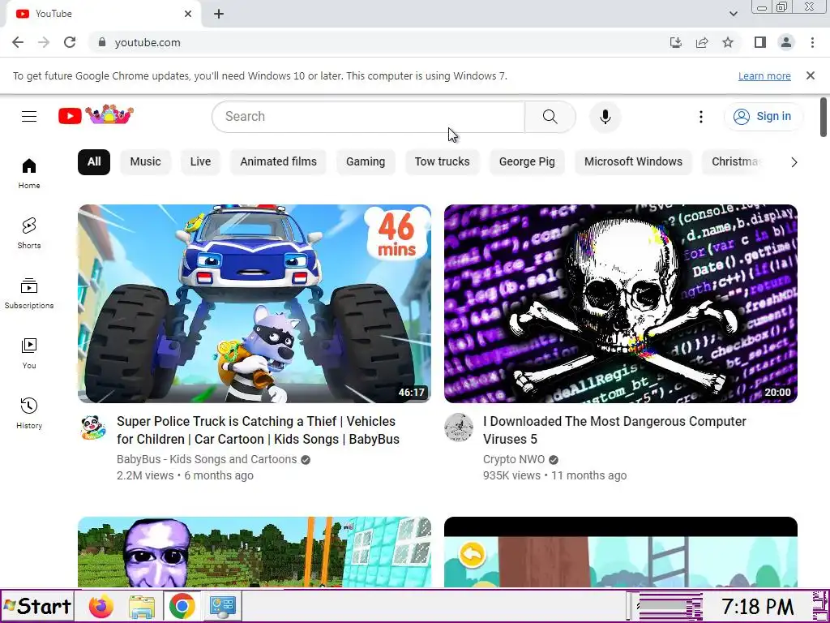
Task: Click the install app icon in address bar
Action: pos(676,42)
